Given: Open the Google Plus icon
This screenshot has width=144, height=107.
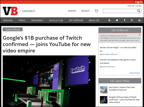Looking at the screenshot, I should 132,20.
